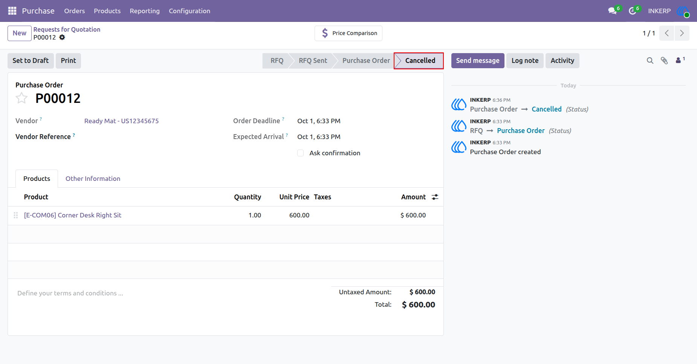Click Set to Draft button
This screenshot has height=364, width=697.
click(31, 61)
